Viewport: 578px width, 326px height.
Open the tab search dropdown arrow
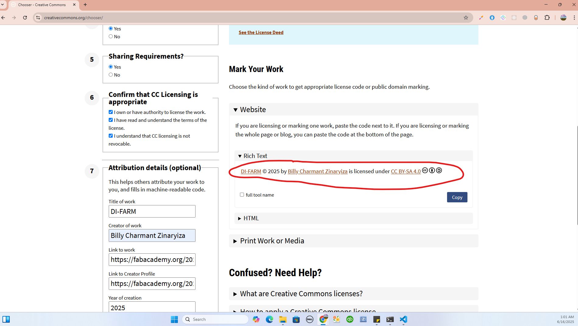point(2,5)
